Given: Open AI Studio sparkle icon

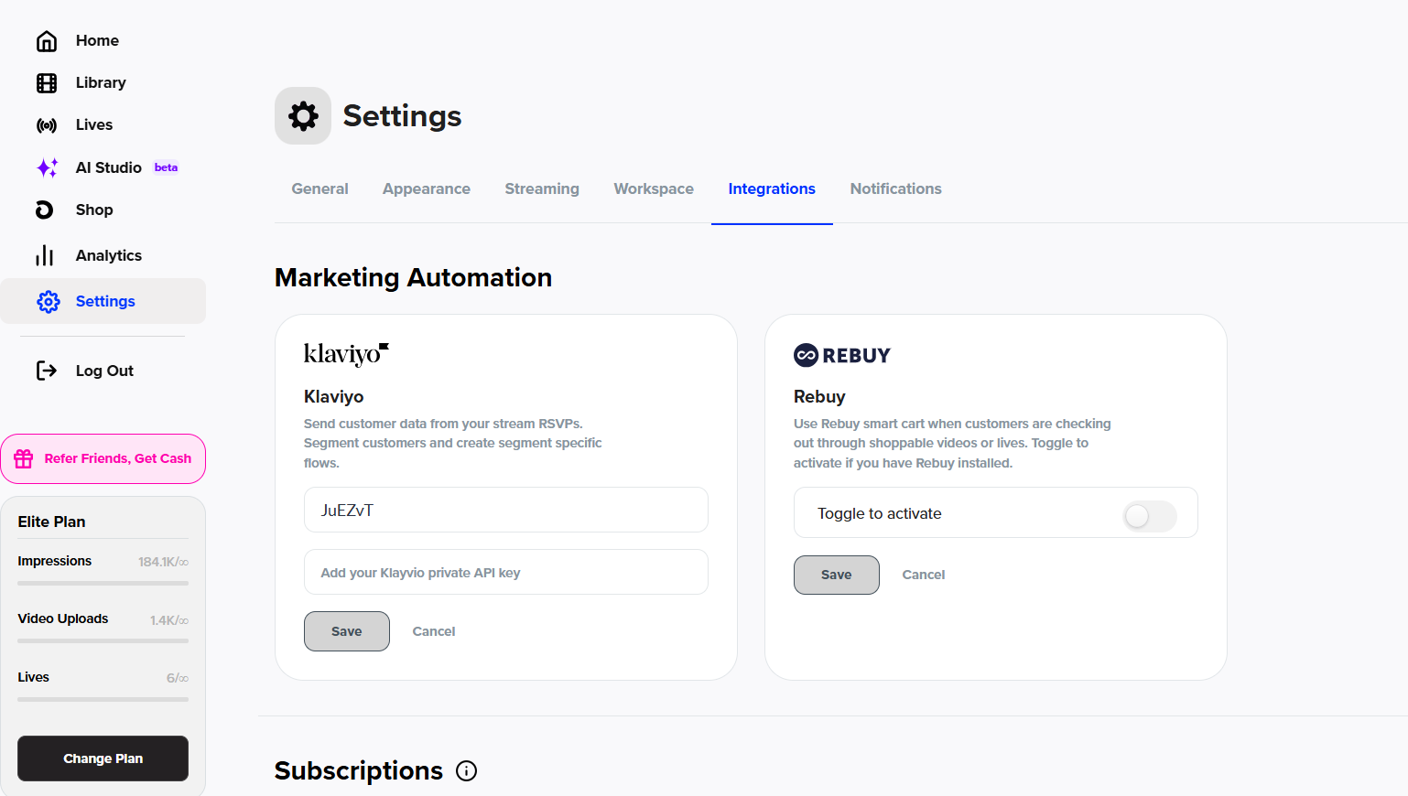Looking at the screenshot, I should 47,167.
